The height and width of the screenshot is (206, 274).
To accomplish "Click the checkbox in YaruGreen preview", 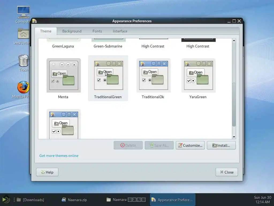I will tap(189, 81).
